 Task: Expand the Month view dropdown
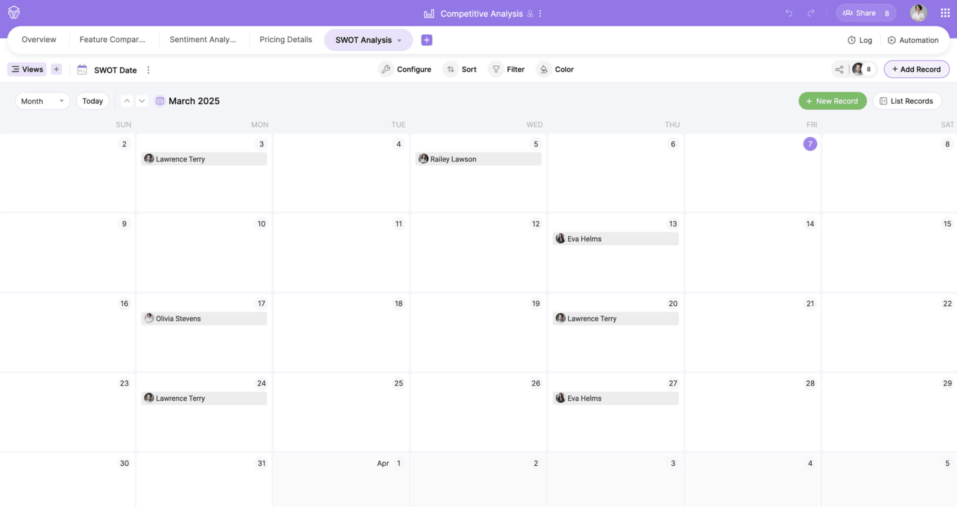click(x=43, y=101)
